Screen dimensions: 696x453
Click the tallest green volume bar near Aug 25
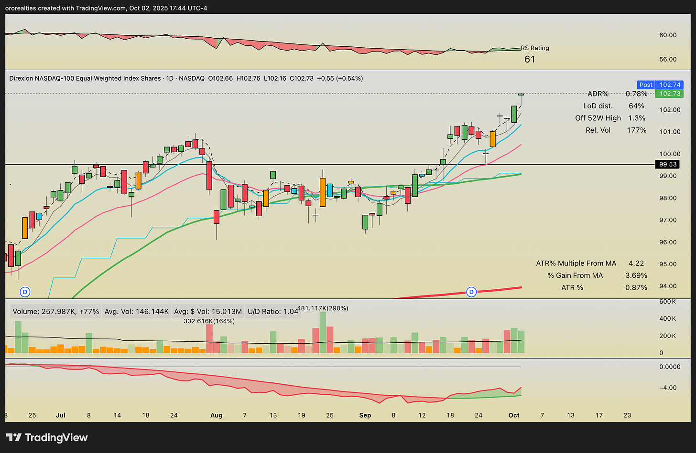(x=323, y=333)
